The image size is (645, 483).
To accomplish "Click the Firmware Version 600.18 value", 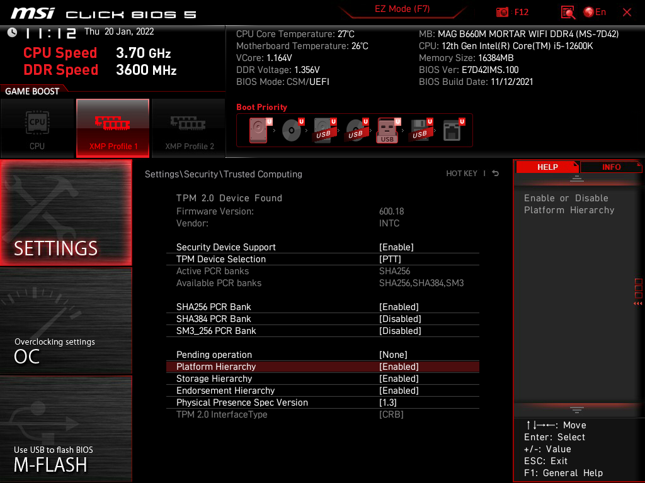I will point(391,211).
